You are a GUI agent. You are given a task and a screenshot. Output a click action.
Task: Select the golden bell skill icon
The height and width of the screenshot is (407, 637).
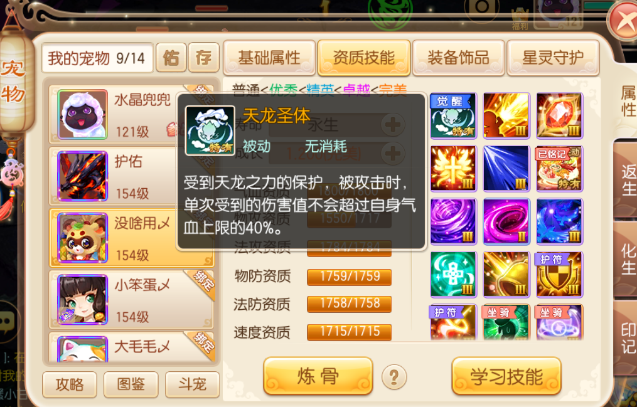tap(506, 274)
